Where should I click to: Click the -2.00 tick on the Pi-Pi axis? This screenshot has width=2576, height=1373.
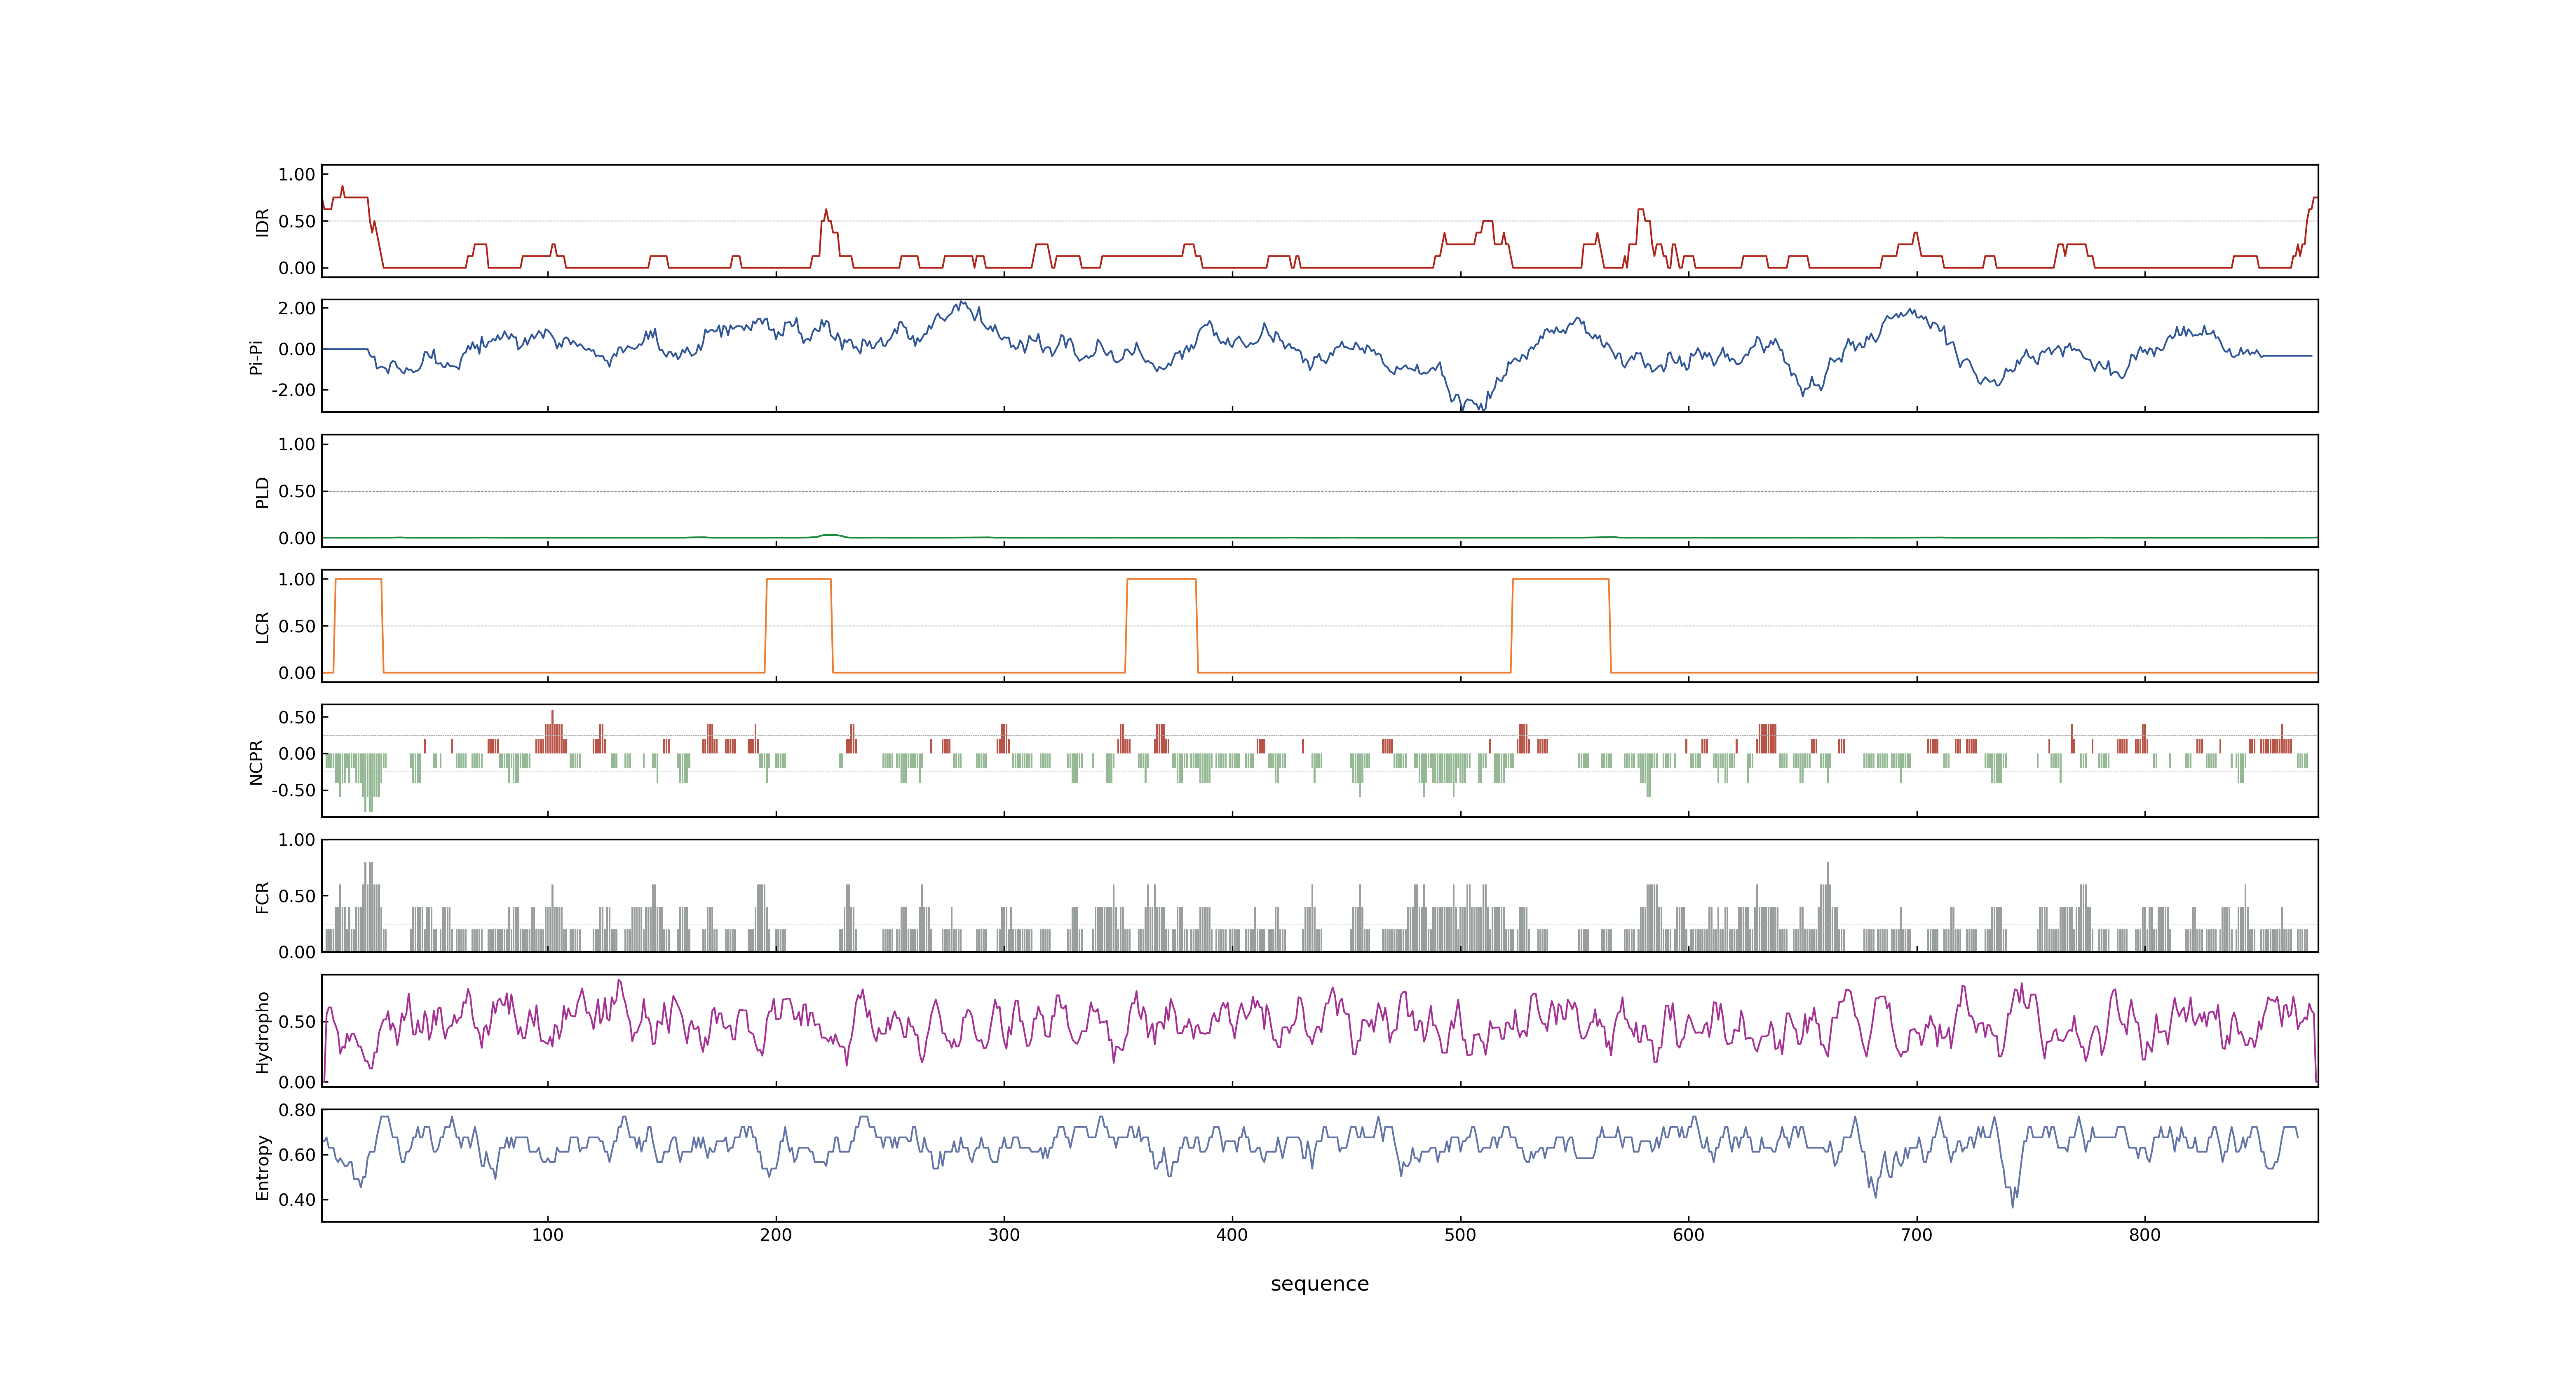(293, 390)
